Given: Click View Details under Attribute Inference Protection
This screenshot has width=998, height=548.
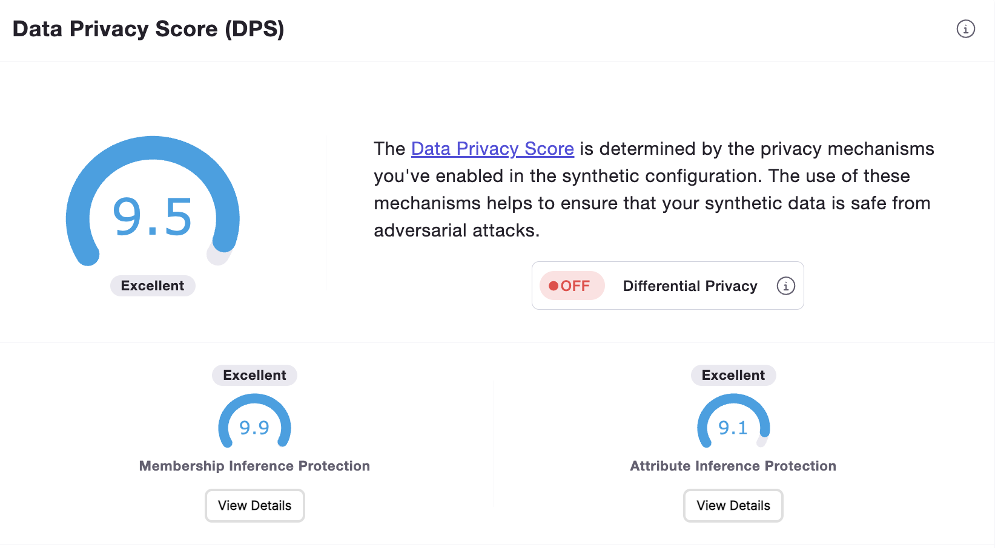Looking at the screenshot, I should coord(733,505).
